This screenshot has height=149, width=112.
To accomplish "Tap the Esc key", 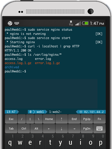I will 11,119.
